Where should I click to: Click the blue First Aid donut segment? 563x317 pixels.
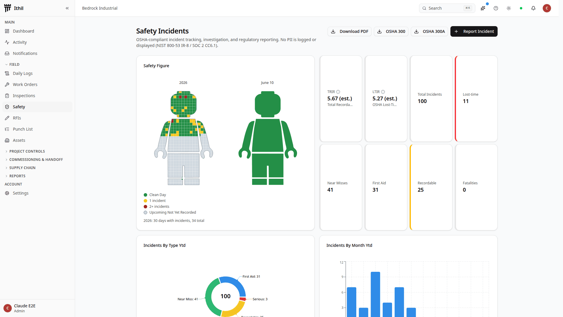pyautogui.click(x=237, y=282)
